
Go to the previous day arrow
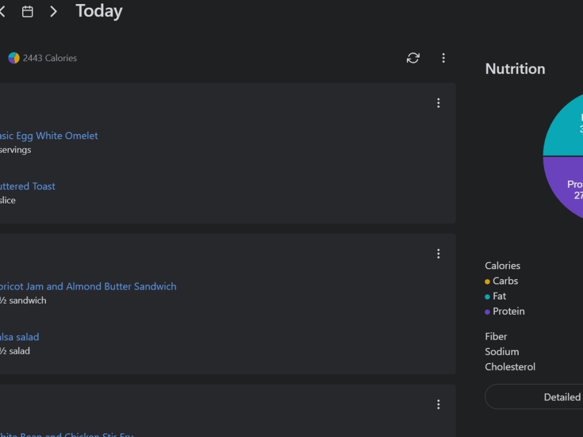pos(2,12)
